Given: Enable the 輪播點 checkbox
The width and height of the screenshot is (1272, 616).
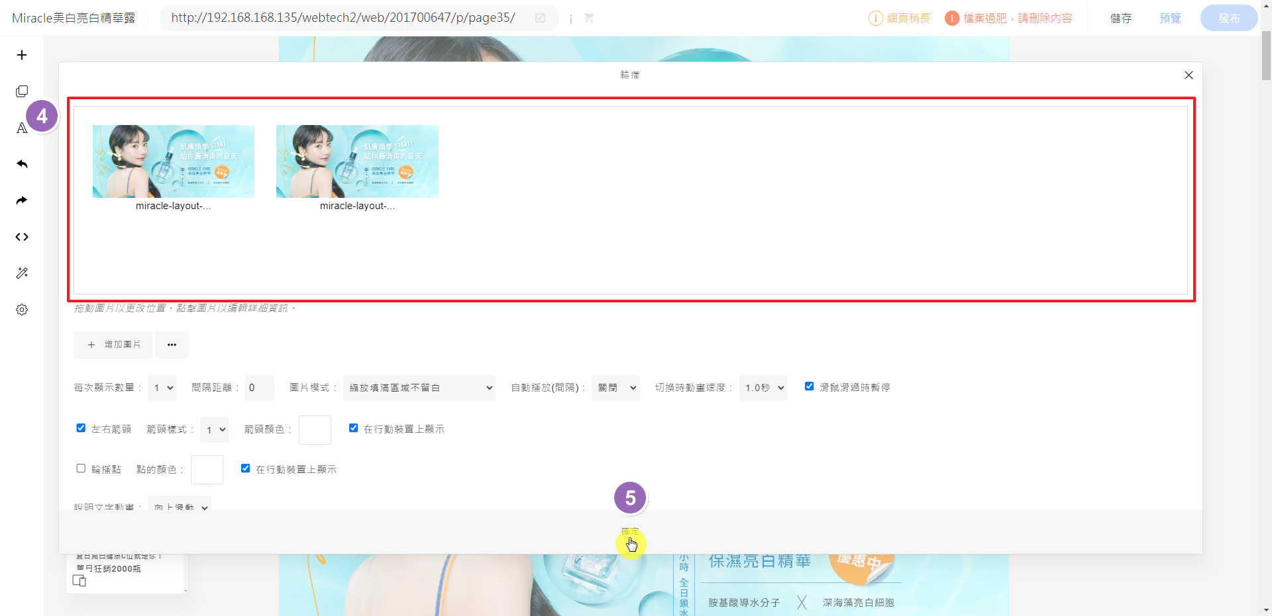Looking at the screenshot, I should (81, 468).
